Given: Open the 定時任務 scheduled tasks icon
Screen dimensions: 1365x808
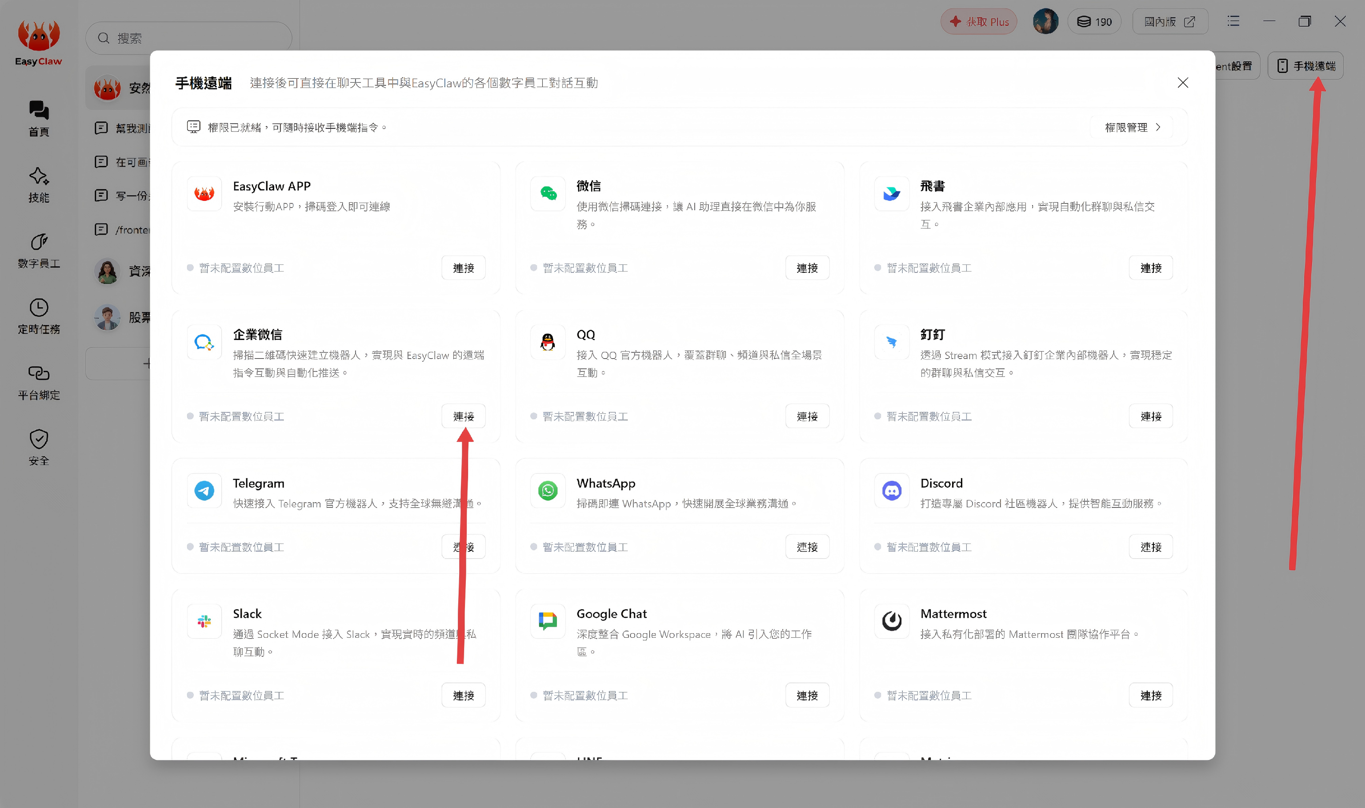Looking at the screenshot, I should pyautogui.click(x=39, y=316).
